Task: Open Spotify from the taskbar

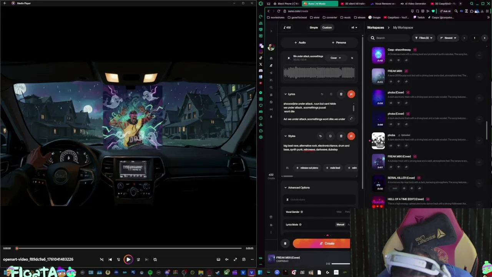Action: tap(150, 273)
